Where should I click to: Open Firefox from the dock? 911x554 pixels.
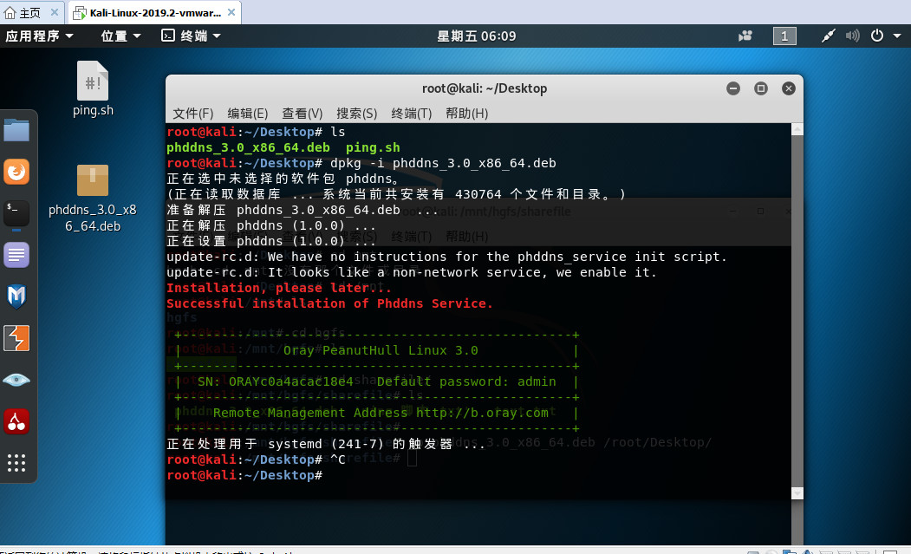16,171
